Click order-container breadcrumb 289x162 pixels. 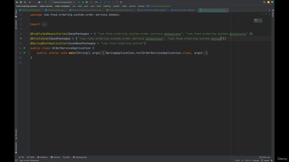coord(62,6)
